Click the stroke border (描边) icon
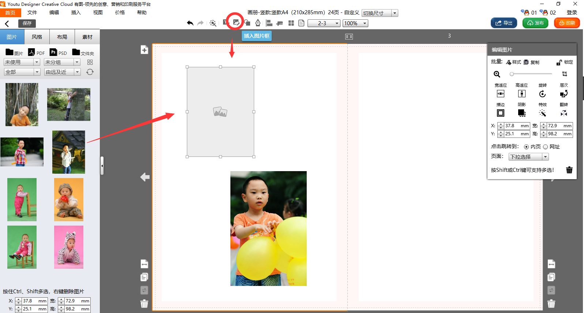584x313 pixels. pos(500,113)
